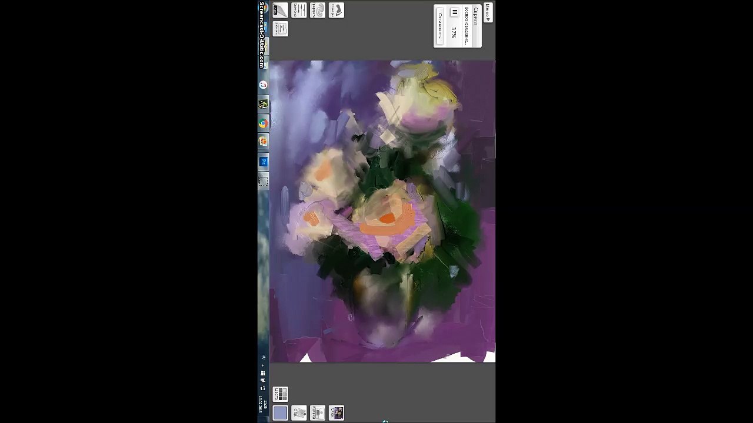Click the 37% playback progress value
The image size is (753, 423).
[x=454, y=32]
